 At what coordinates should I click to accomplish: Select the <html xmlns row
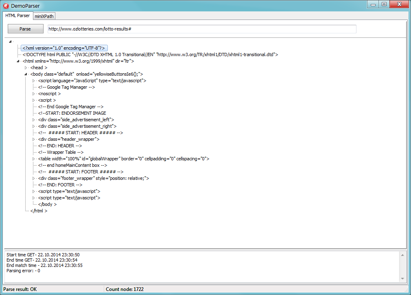coord(78,61)
